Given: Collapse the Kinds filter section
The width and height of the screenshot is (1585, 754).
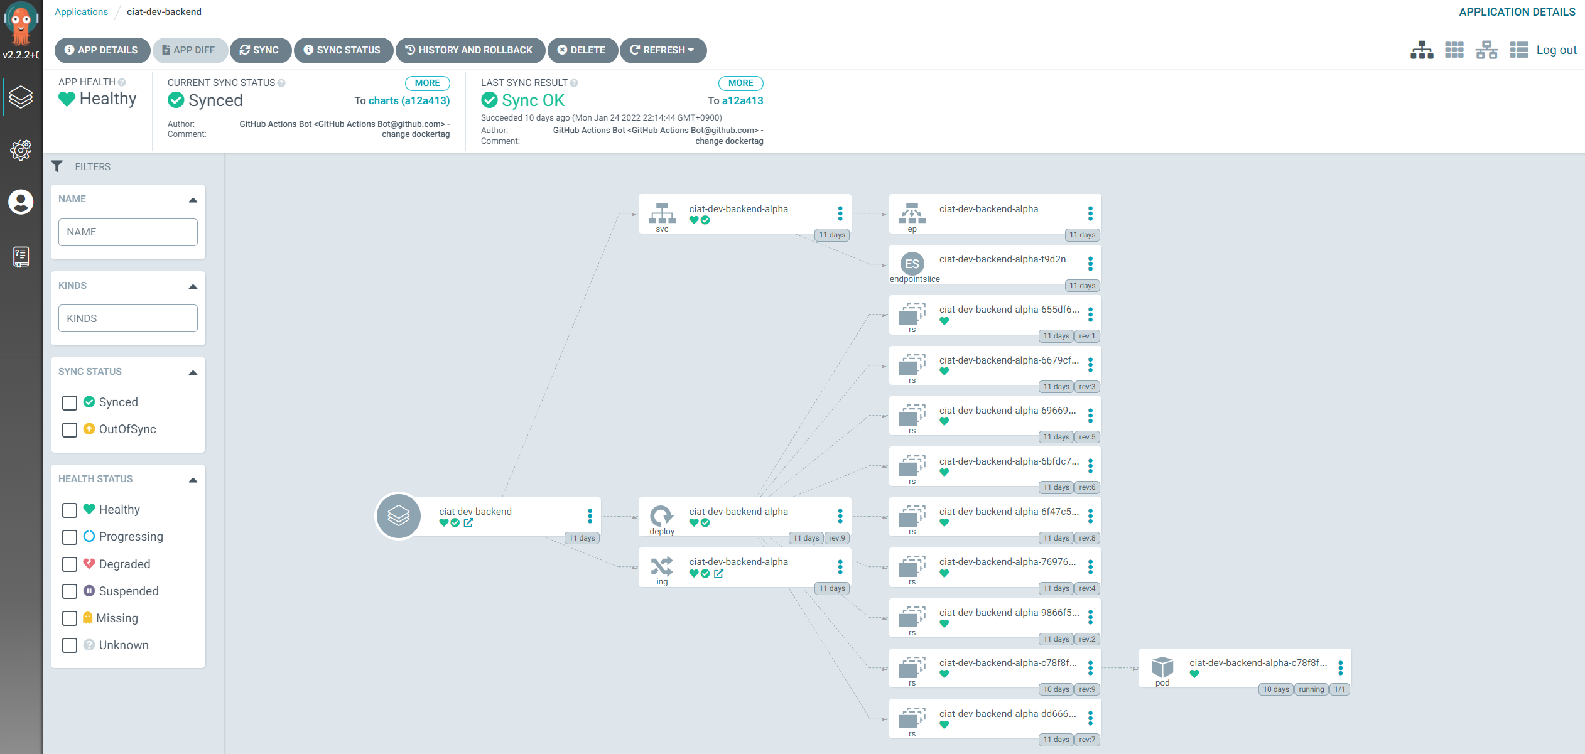Looking at the screenshot, I should click(x=193, y=286).
